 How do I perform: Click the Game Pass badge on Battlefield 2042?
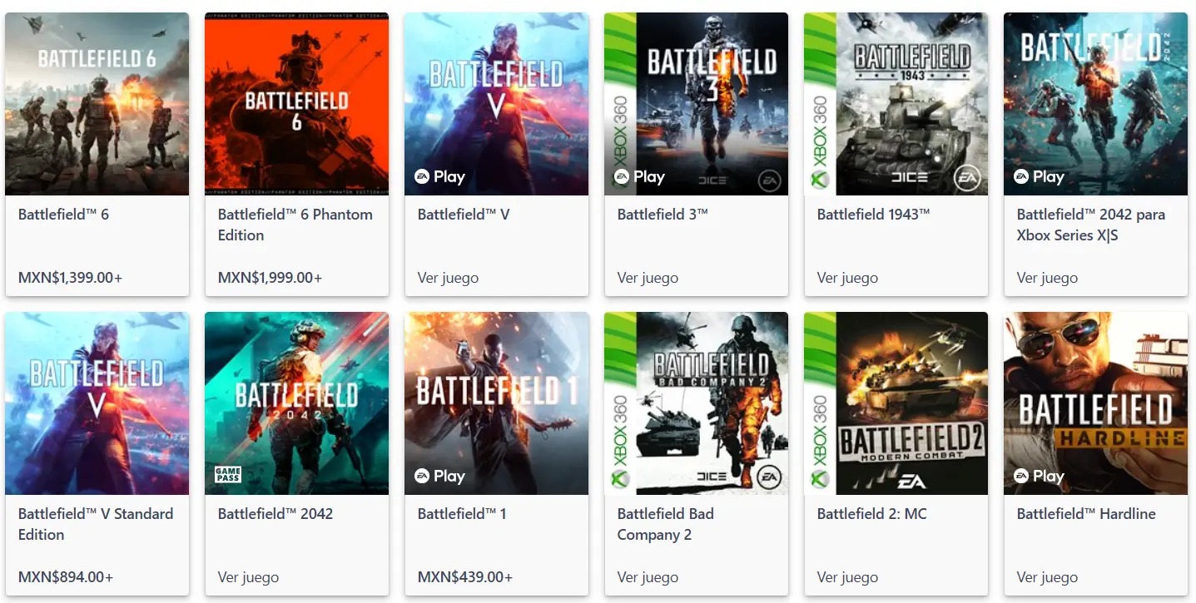(x=227, y=475)
